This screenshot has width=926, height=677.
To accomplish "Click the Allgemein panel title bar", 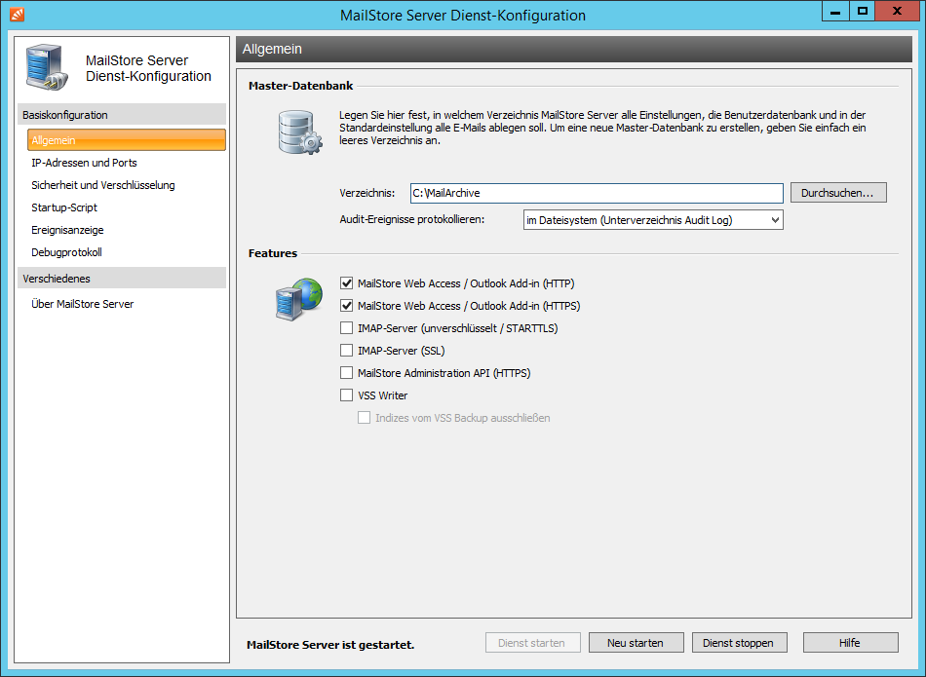I will tap(573, 49).
